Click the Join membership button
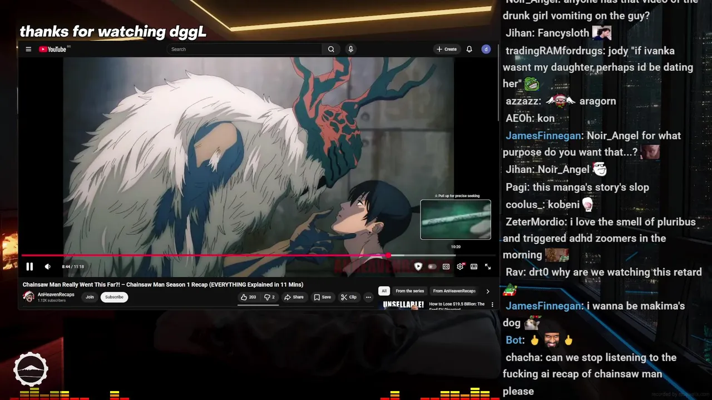 [x=90, y=297]
